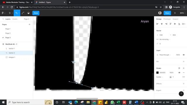187x105 pixels.
Task: Open the distribute spacing dropdown
Action: [x=184, y=24]
